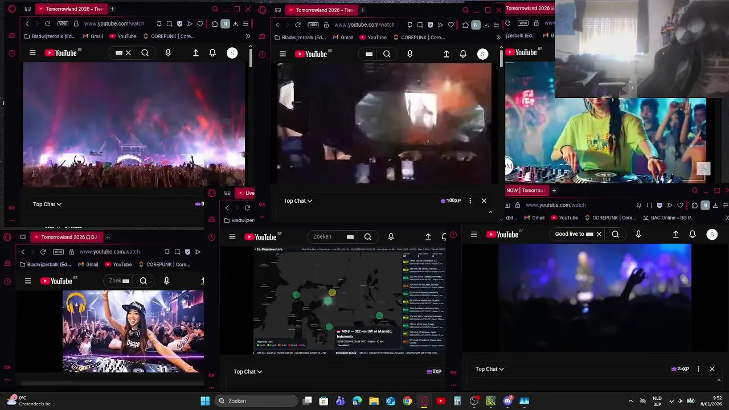Clear 'Good live to' search text
The width and height of the screenshot is (729, 410).
599,234
